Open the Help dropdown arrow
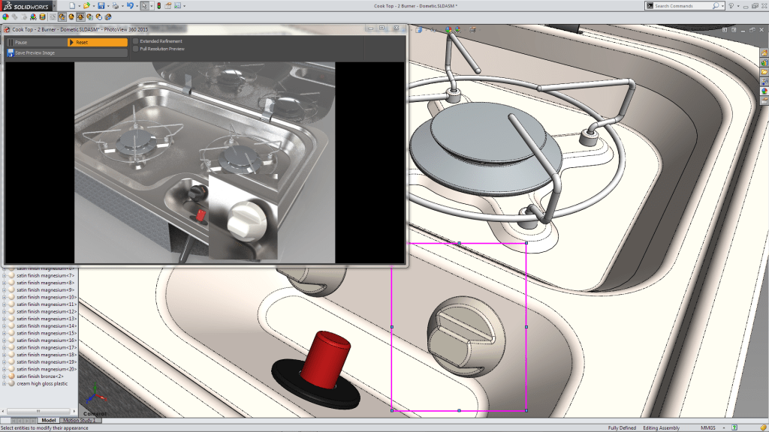 pos(738,5)
